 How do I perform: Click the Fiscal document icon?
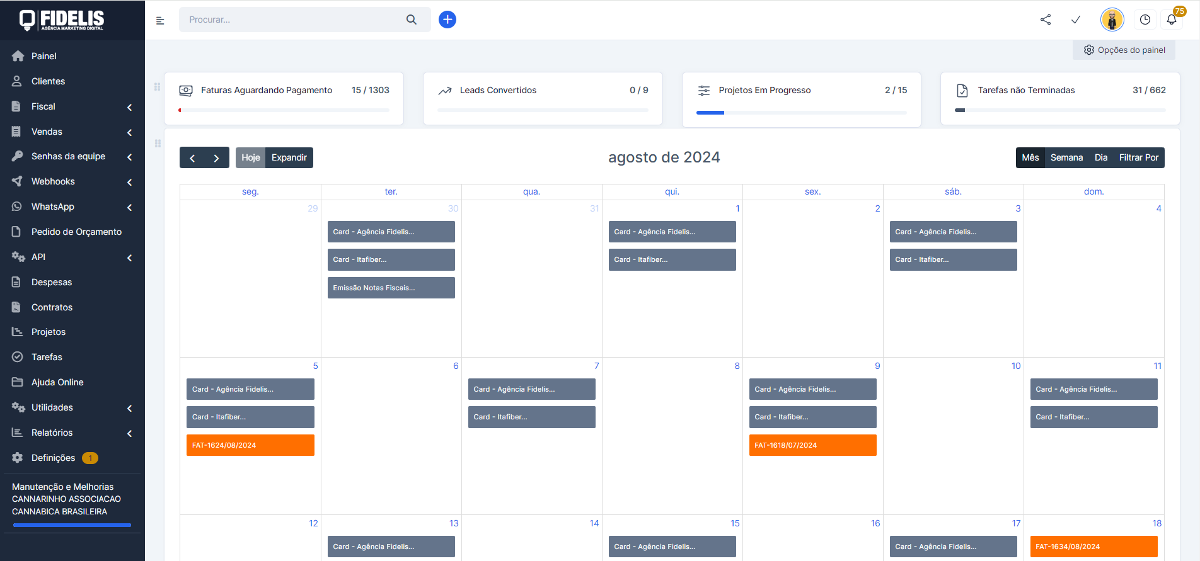pyautogui.click(x=17, y=106)
